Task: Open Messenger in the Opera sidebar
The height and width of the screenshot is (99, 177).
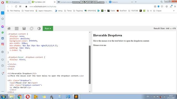Action: (2, 27)
